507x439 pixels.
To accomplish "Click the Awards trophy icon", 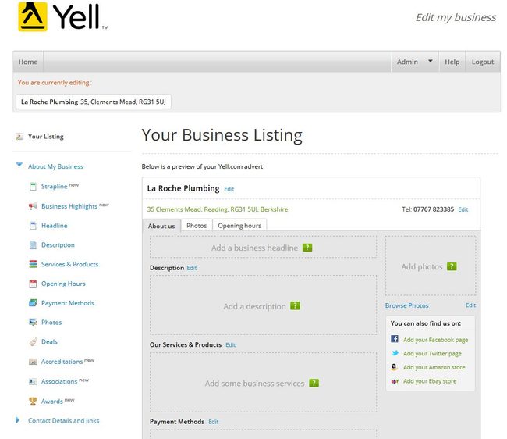I will point(33,402).
